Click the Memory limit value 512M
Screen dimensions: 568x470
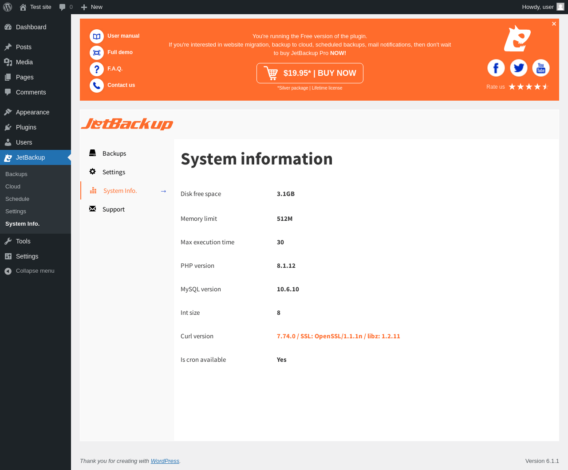point(284,219)
